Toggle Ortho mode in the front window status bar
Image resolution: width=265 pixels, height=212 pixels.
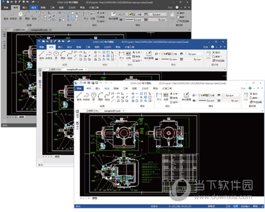[x=228, y=206]
